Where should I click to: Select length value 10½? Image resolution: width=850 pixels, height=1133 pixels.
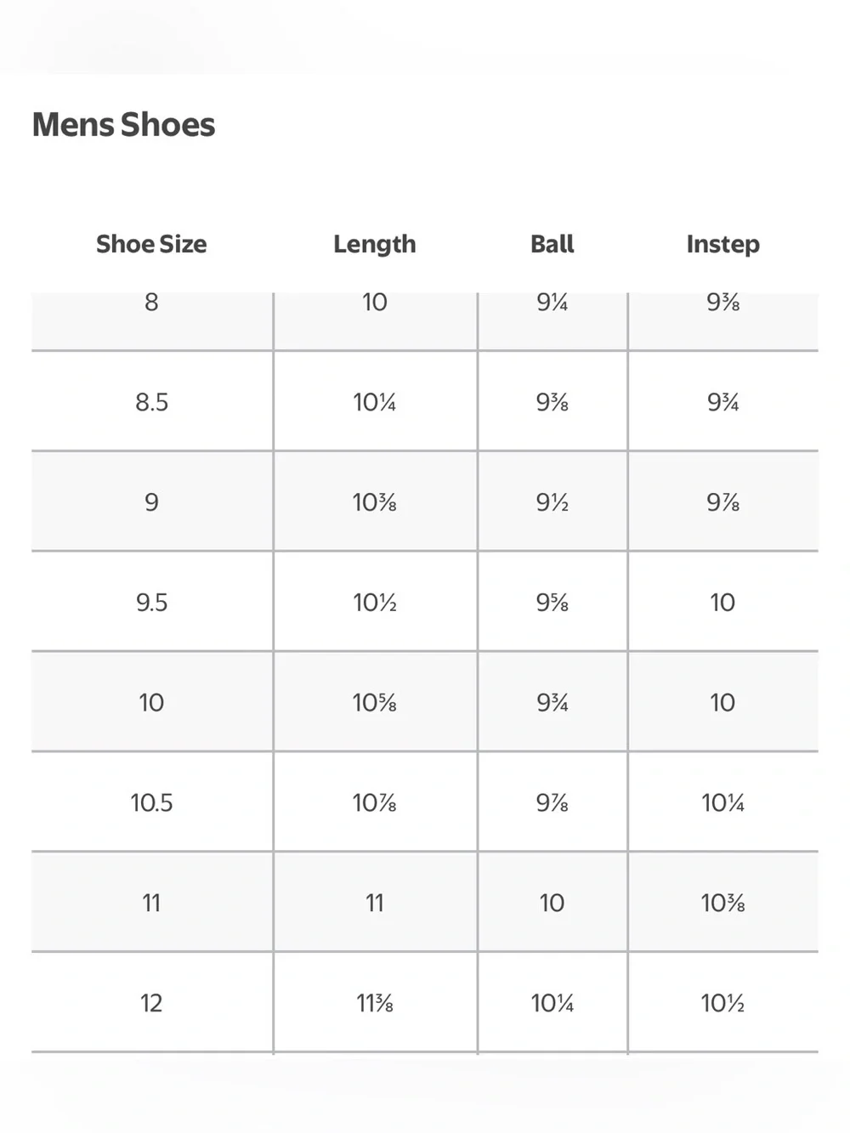pos(375,603)
